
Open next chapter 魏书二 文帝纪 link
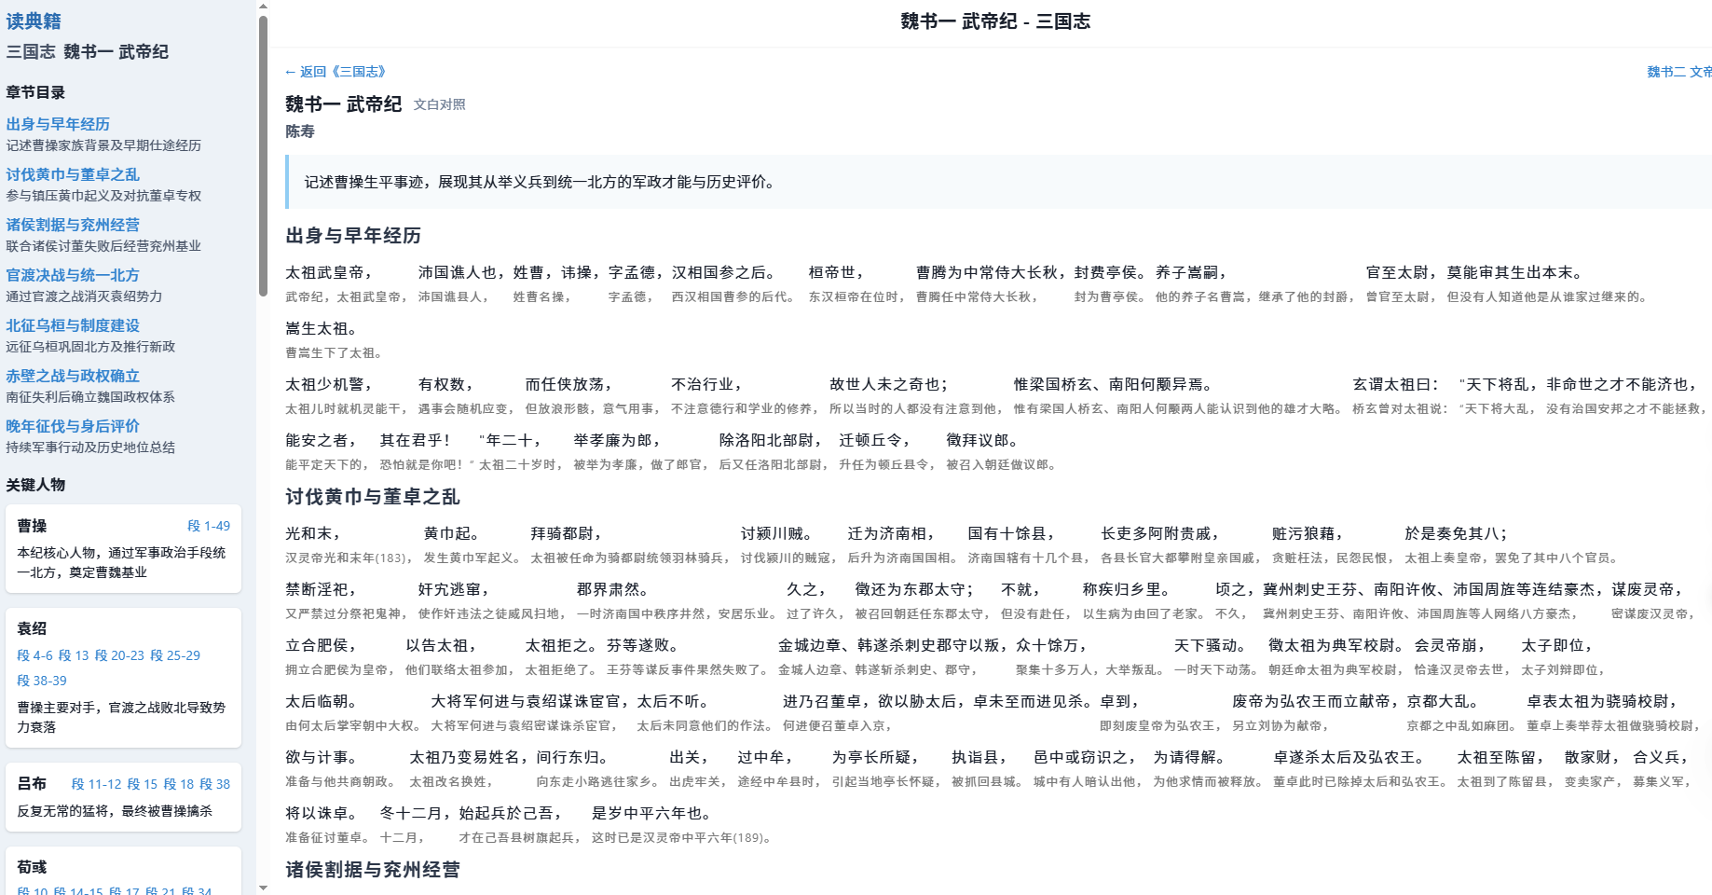pyautogui.click(x=1678, y=72)
